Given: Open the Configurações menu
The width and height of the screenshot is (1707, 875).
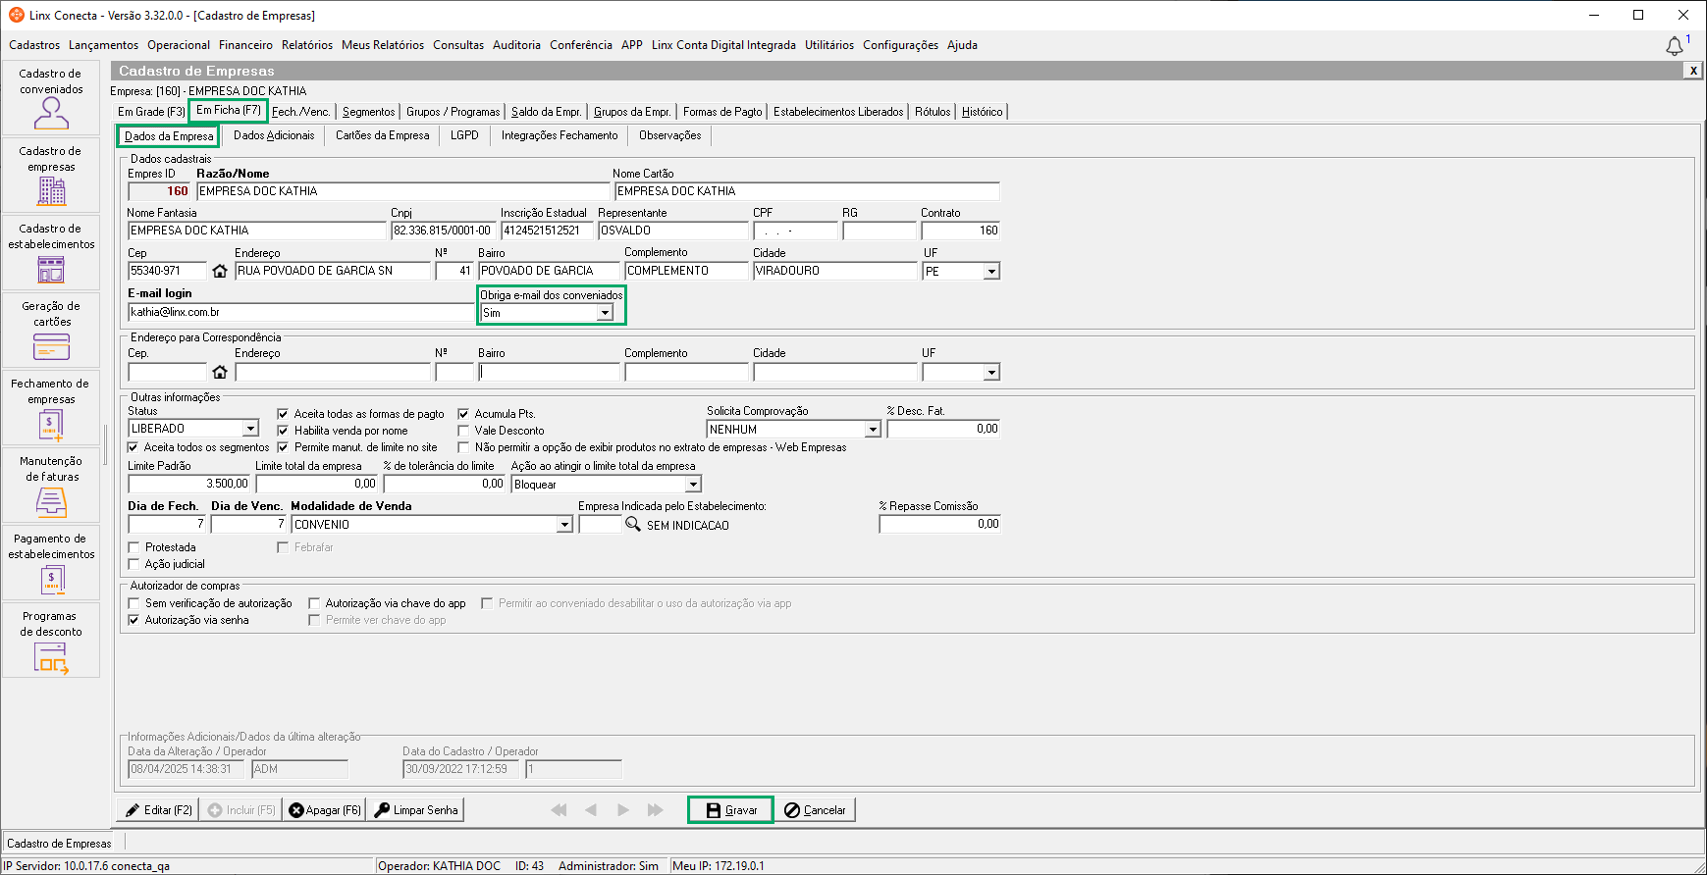Looking at the screenshot, I should click(900, 45).
